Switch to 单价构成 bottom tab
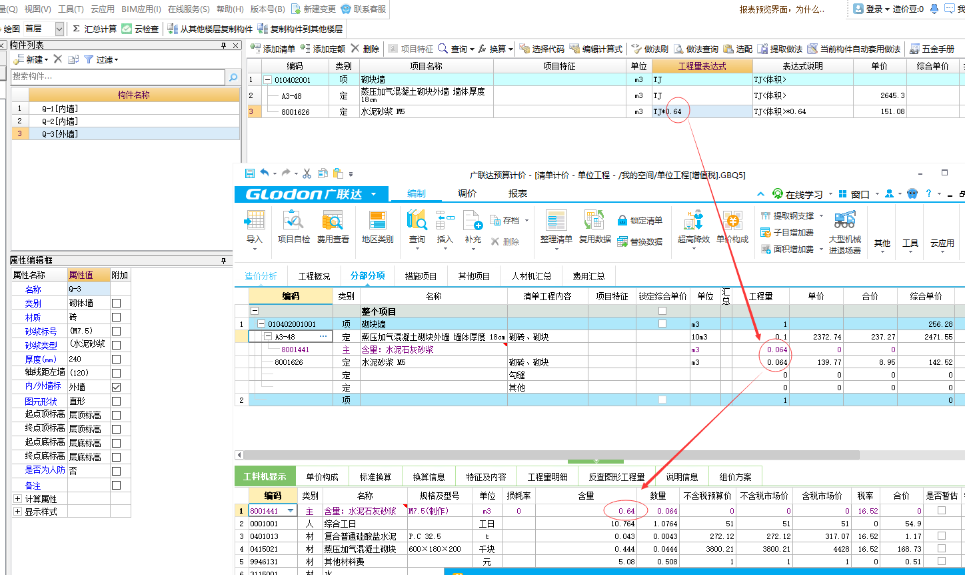This screenshot has height=575, width=965. click(x=322, y=477)
